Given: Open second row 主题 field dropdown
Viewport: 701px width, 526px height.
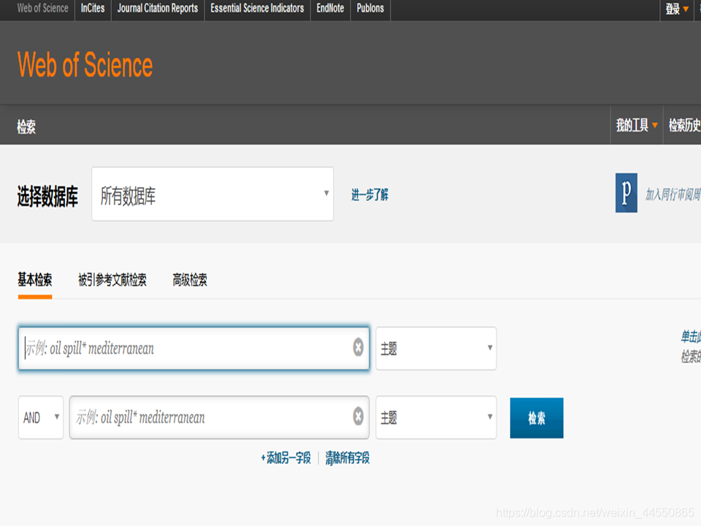Looking at the screenshot, I should 436,418.
